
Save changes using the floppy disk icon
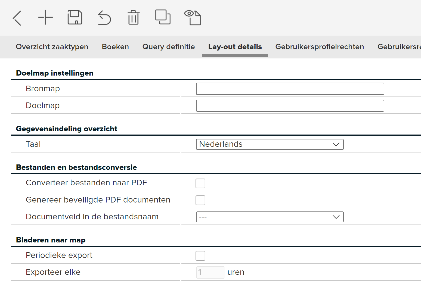click(x=75, y=17)
